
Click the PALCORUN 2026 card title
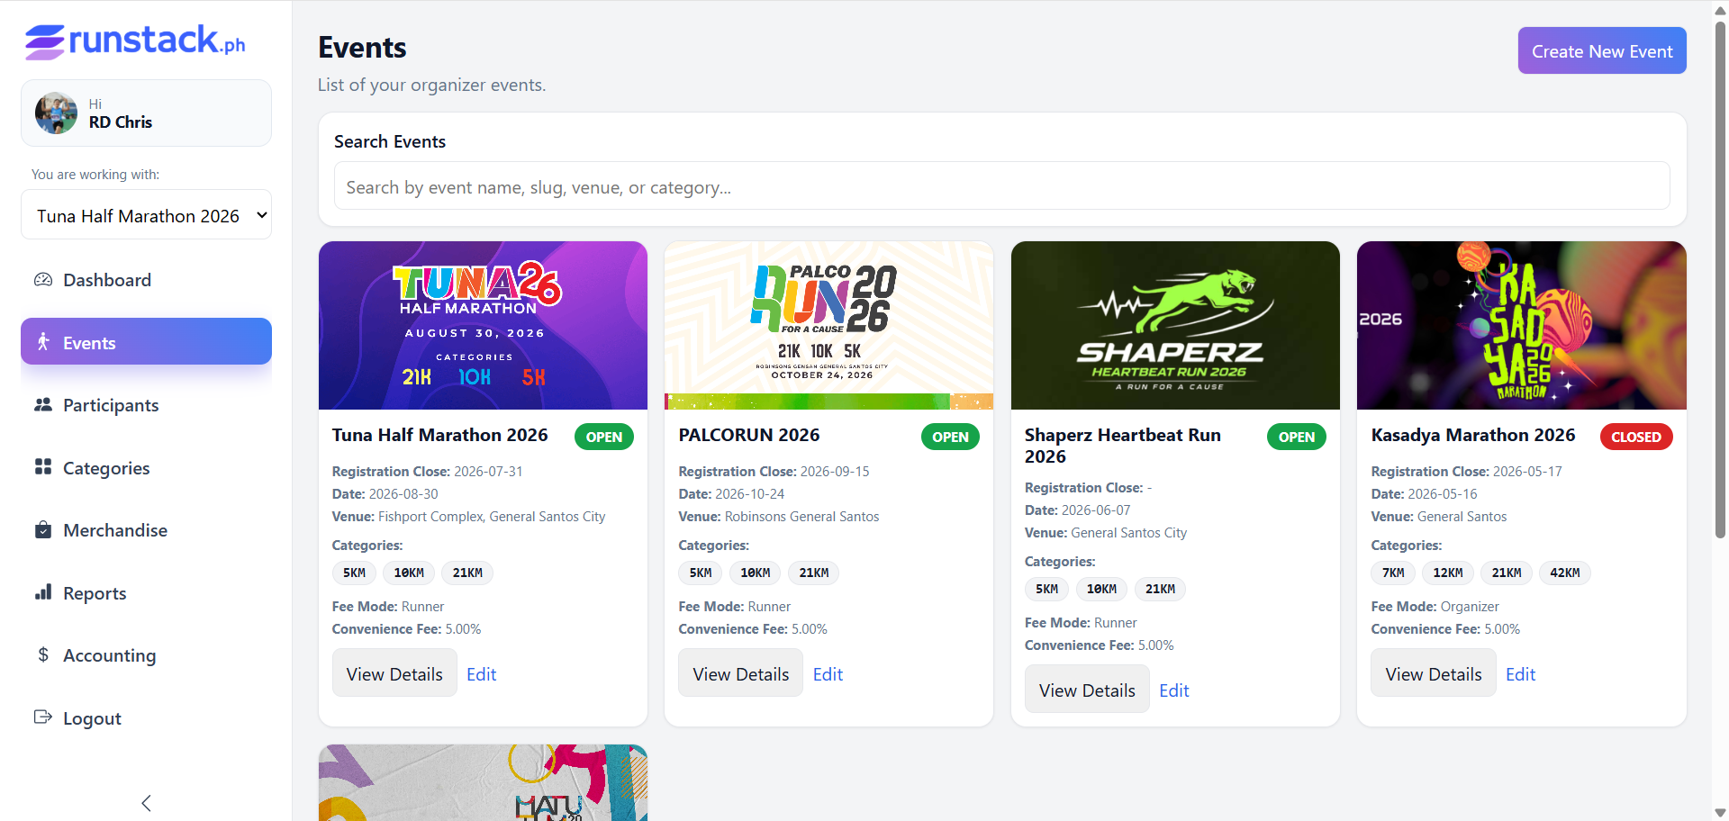[749, 435]
